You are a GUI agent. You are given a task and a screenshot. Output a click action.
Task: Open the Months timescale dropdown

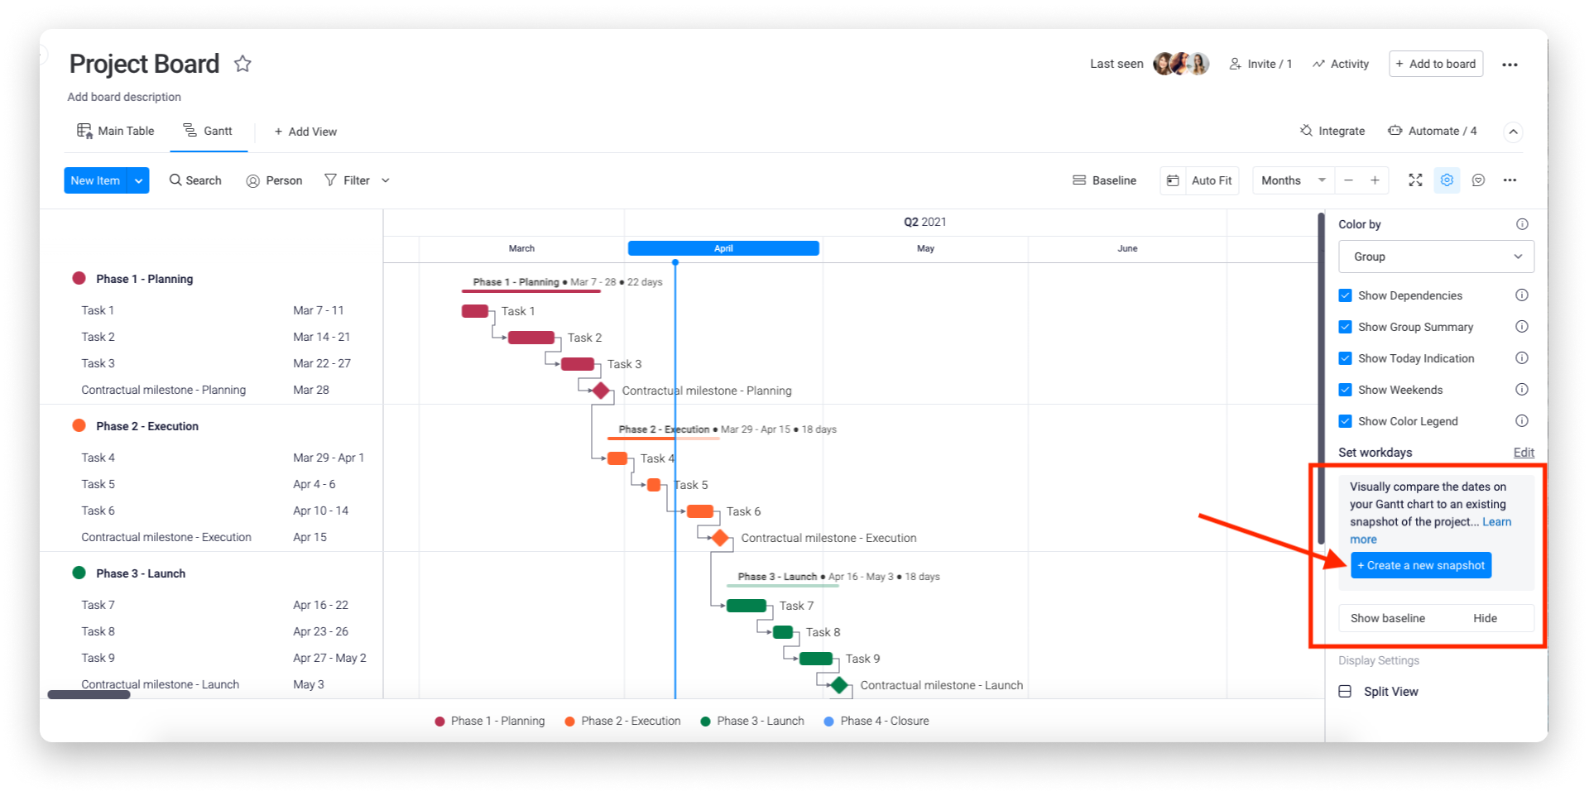[1293, 180]
